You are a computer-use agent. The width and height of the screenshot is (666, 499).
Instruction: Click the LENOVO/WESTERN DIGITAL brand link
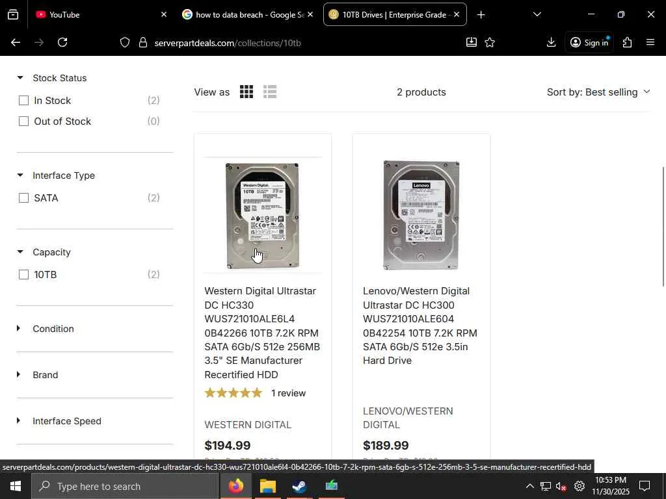408,418
